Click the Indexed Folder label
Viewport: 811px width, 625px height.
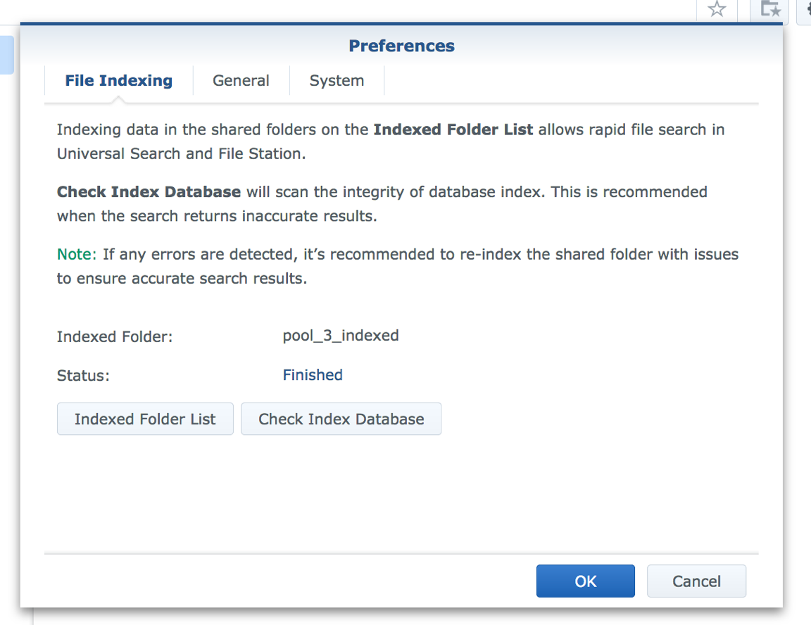point(115,336)
